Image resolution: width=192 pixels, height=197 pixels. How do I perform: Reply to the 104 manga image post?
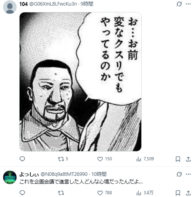click(22, 159)
